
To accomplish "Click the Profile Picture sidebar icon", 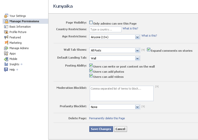I will 6,32.
